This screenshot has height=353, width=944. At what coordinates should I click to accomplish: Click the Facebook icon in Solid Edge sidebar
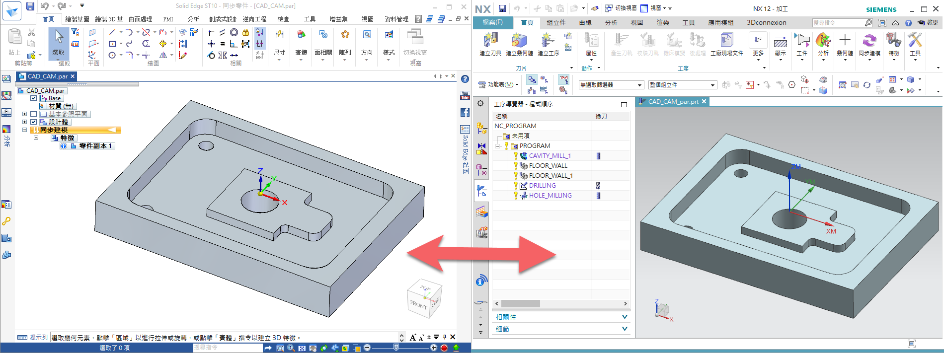(x=465, y=112)
